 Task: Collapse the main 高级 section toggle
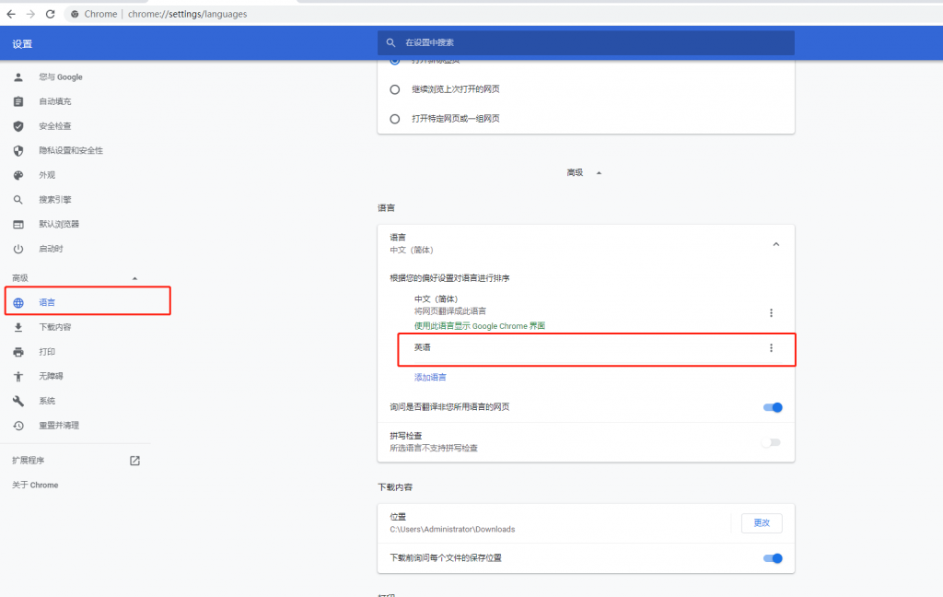(x=584, y=172)
